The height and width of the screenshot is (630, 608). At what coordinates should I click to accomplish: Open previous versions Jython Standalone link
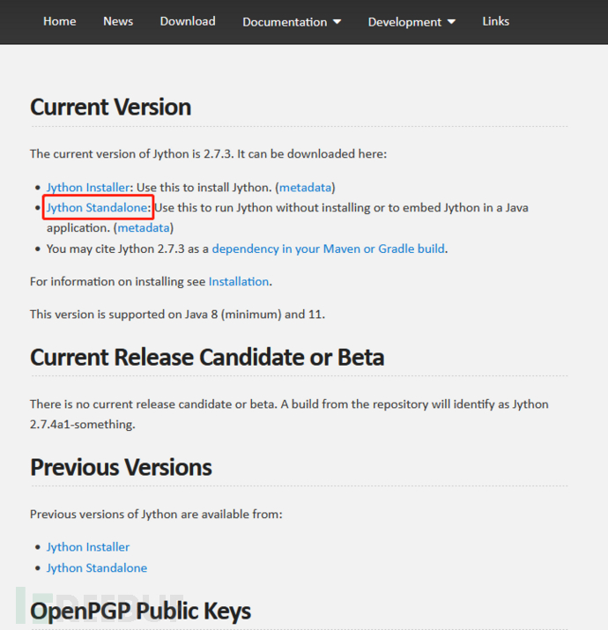pos(97,568)
